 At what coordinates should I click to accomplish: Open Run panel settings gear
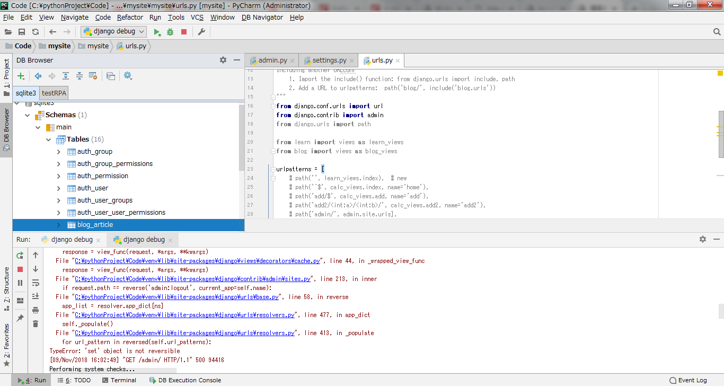703,239
